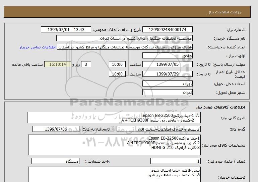Click the request creator field هادی میرزائی
The height and width of the screenshot is (182, 258).
pos(125,47)
